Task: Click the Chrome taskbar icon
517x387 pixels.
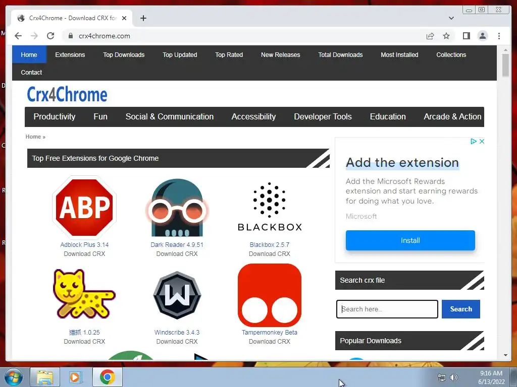Action: (x=107, y=377)
